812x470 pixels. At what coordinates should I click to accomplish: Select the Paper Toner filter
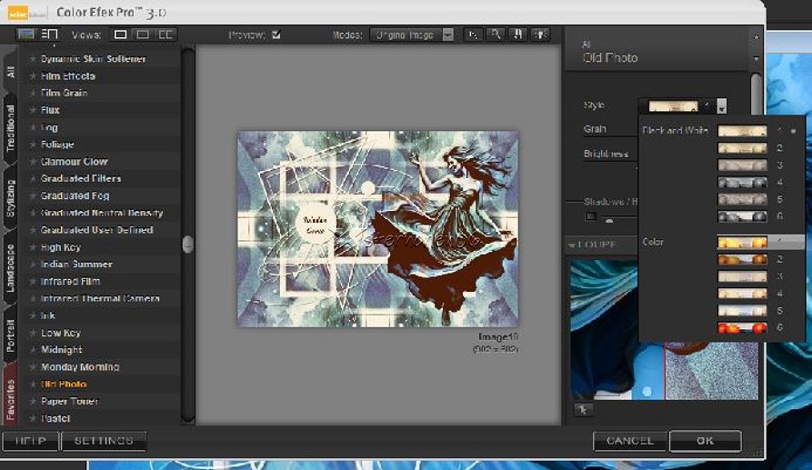69,401
